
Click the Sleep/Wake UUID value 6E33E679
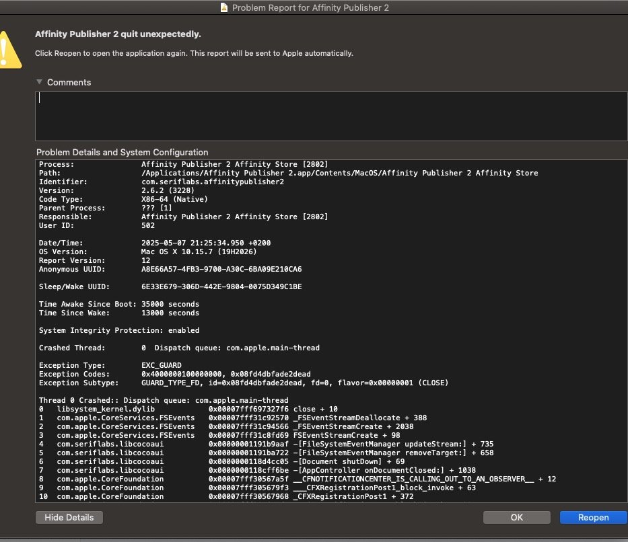click(221, 286)
